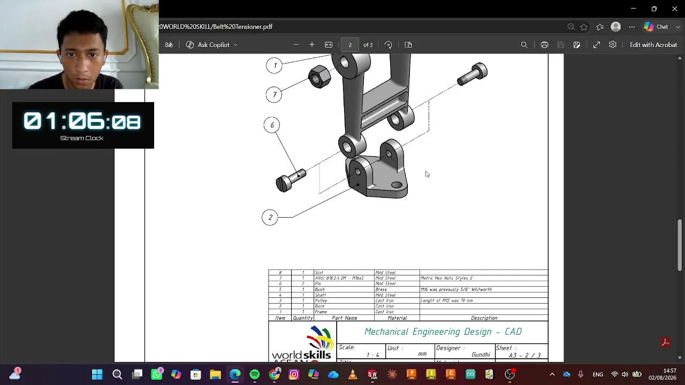This screenshot has height=385, width=685.
Task: Print the PDF document
Action: coord(544,45)
